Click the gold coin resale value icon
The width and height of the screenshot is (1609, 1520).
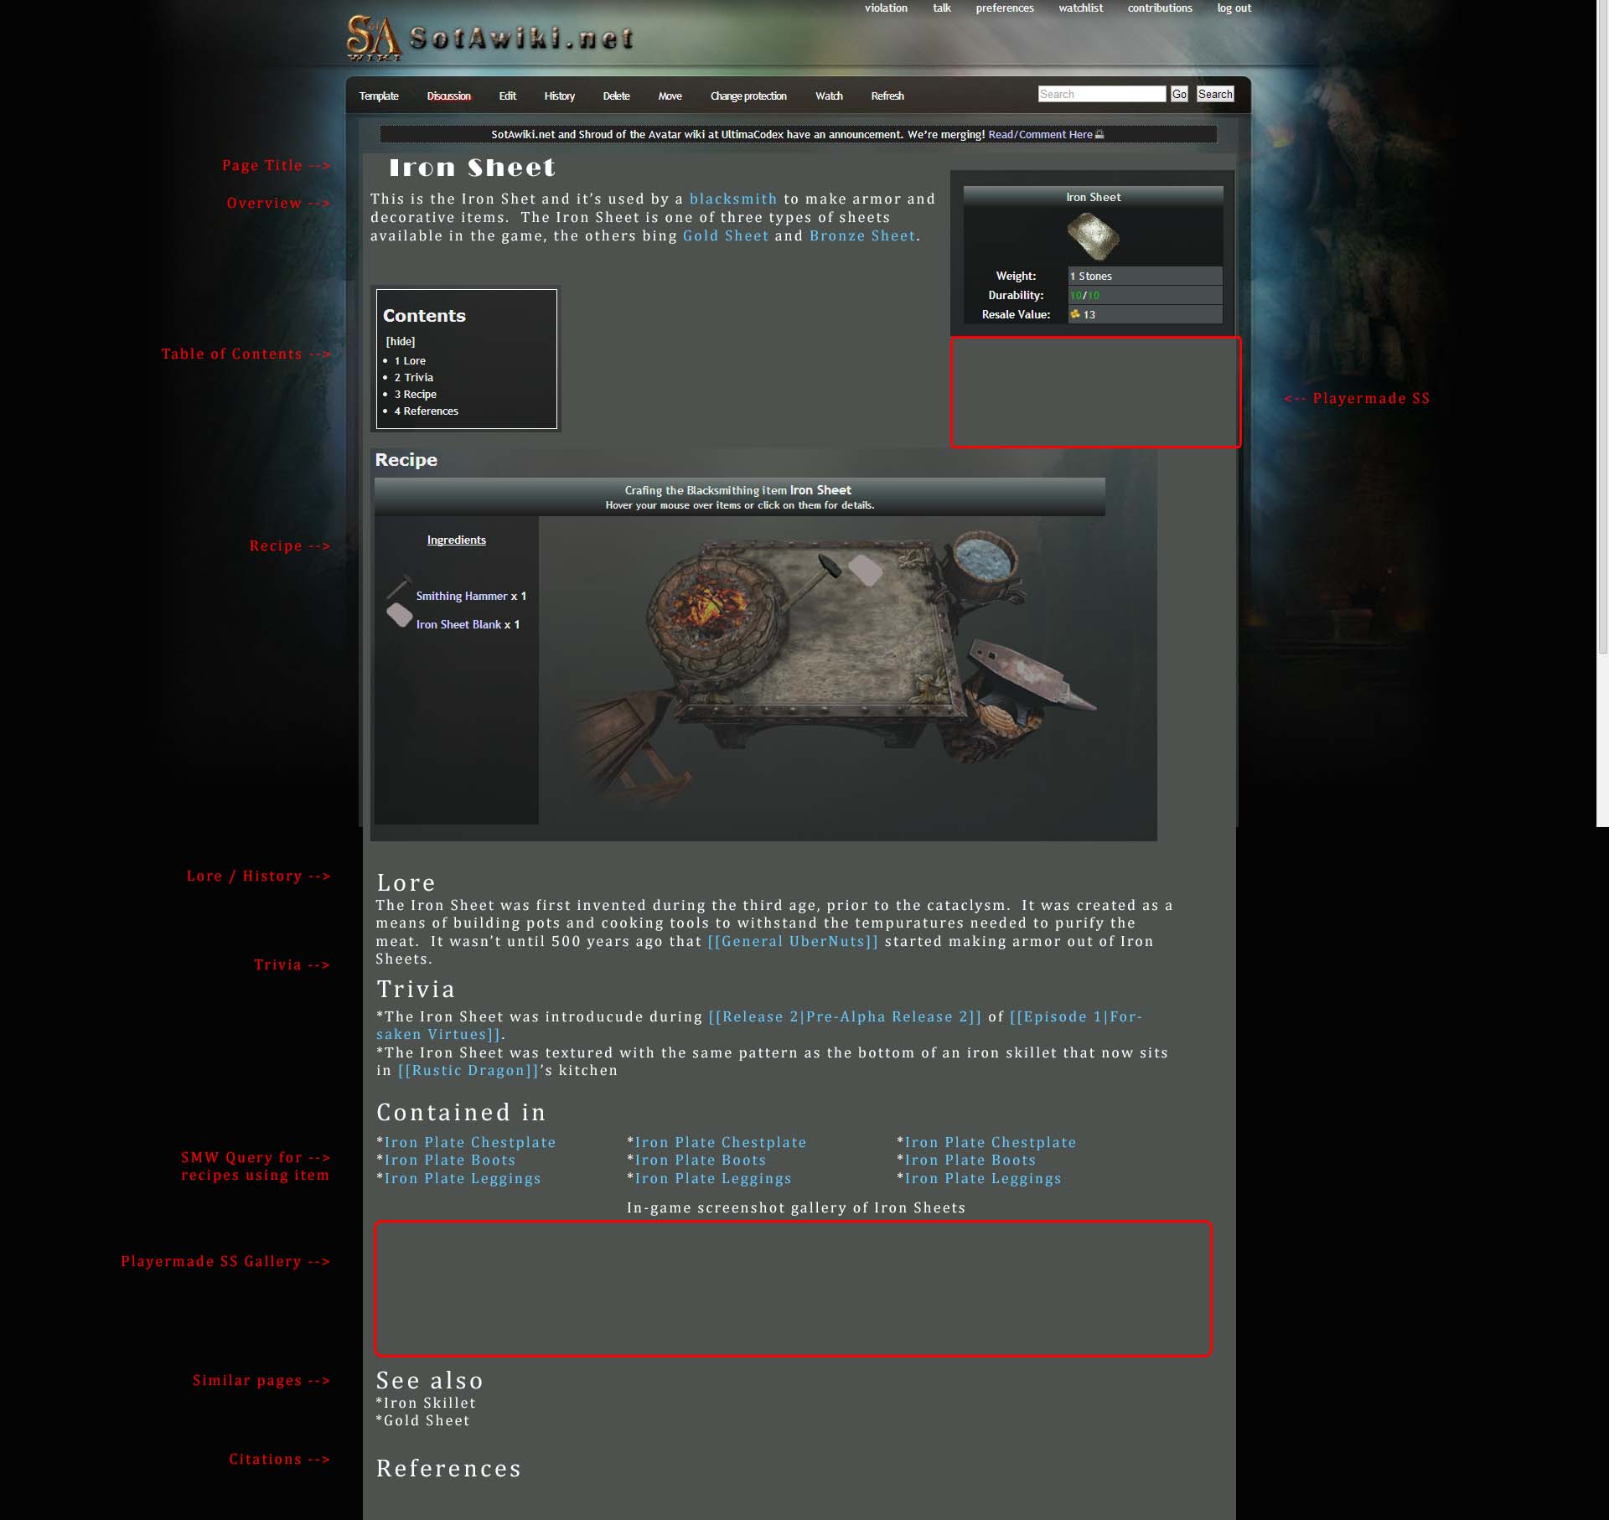pos(1075,314)
